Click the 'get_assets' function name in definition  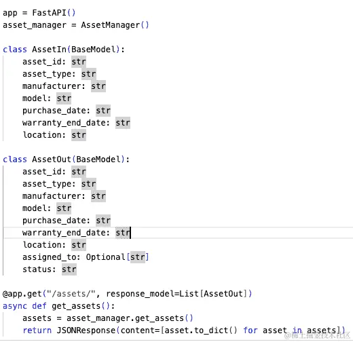click(x=76, y=306)
